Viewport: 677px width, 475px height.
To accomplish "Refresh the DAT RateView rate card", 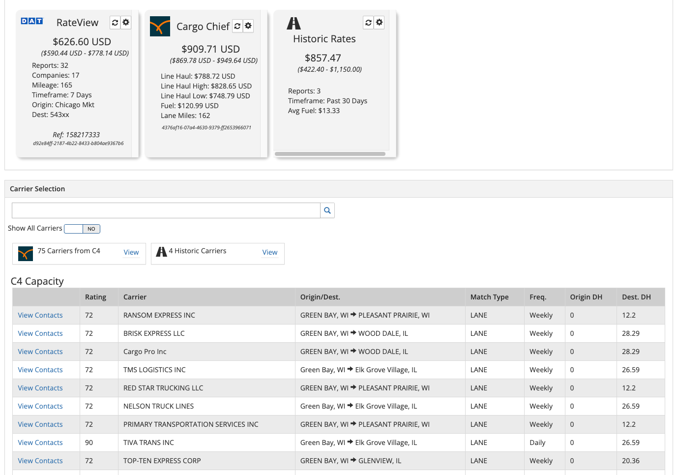I will [x=115, y=23].
